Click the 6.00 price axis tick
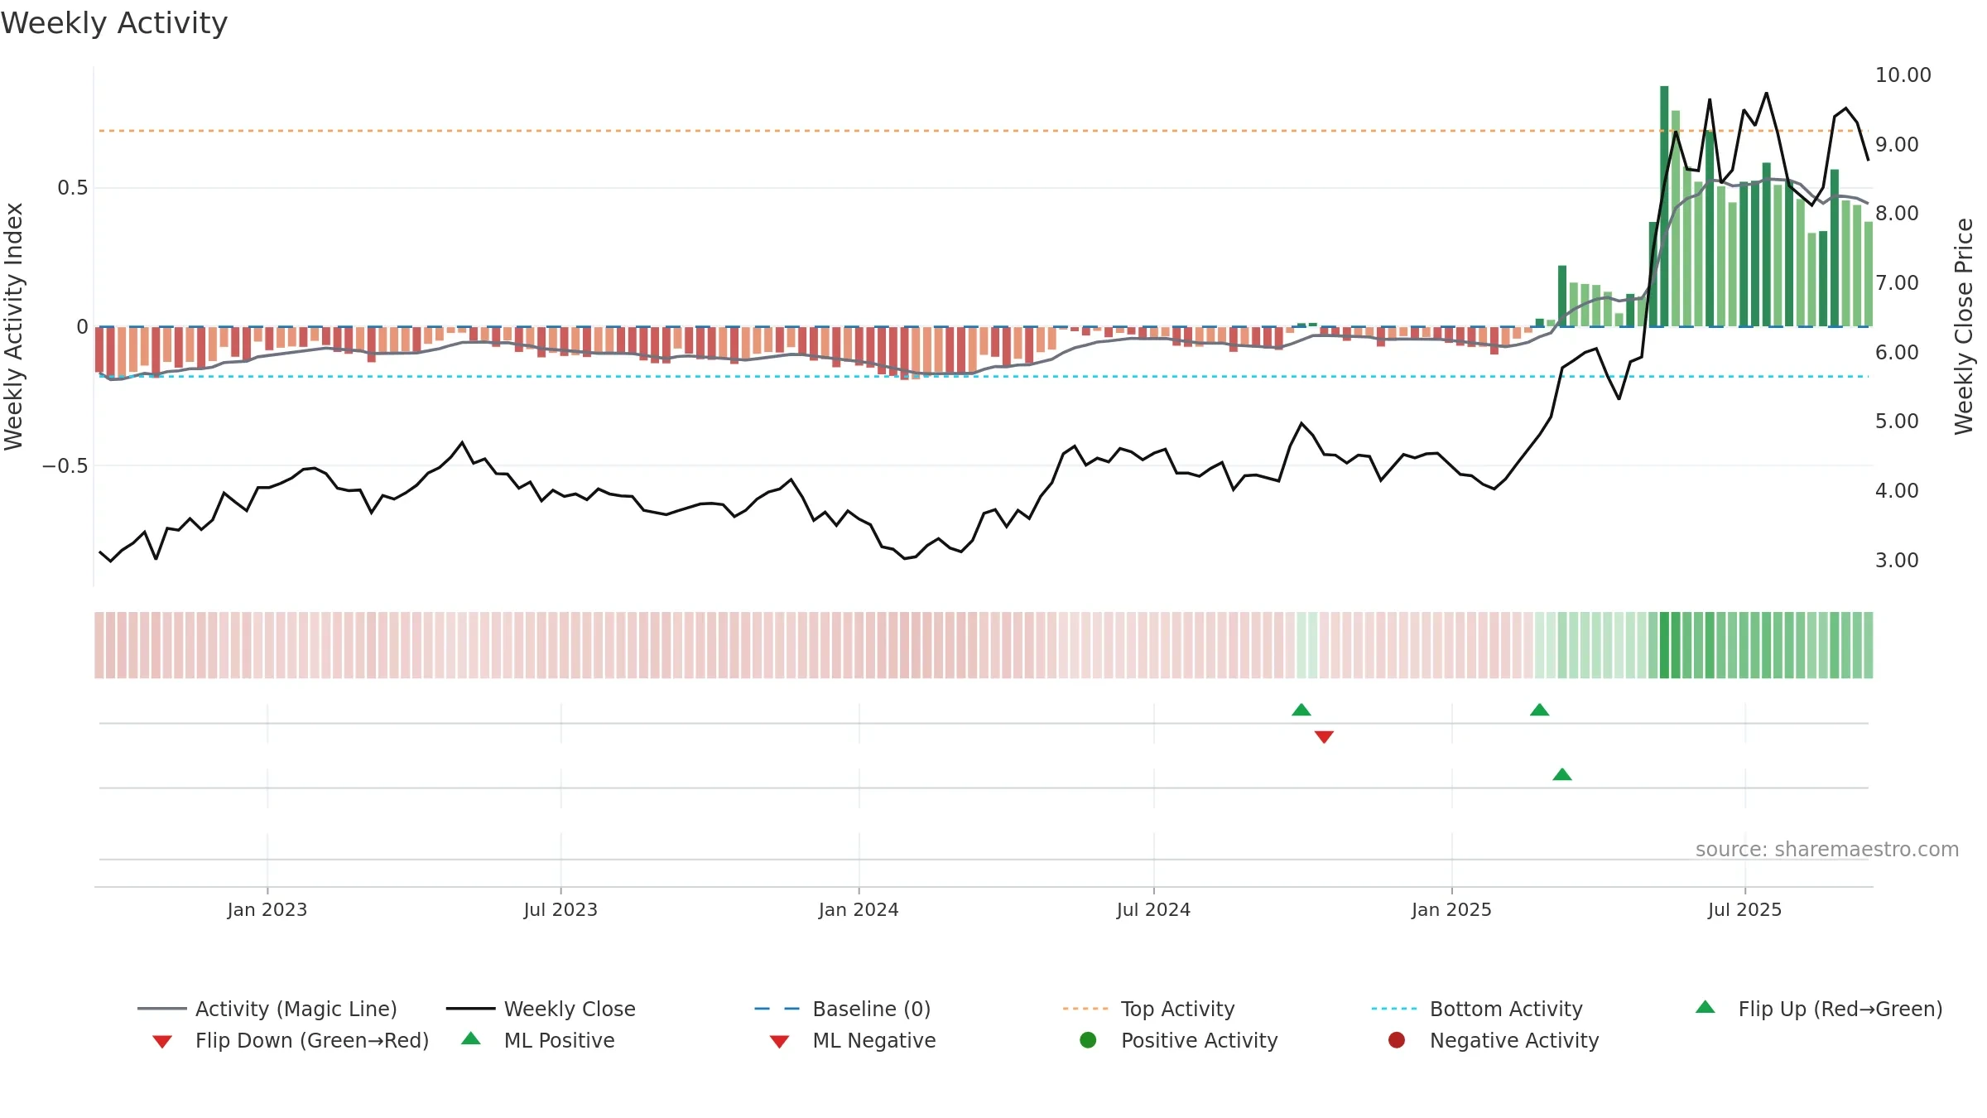1987x1118 pixels. (1897, 353)
